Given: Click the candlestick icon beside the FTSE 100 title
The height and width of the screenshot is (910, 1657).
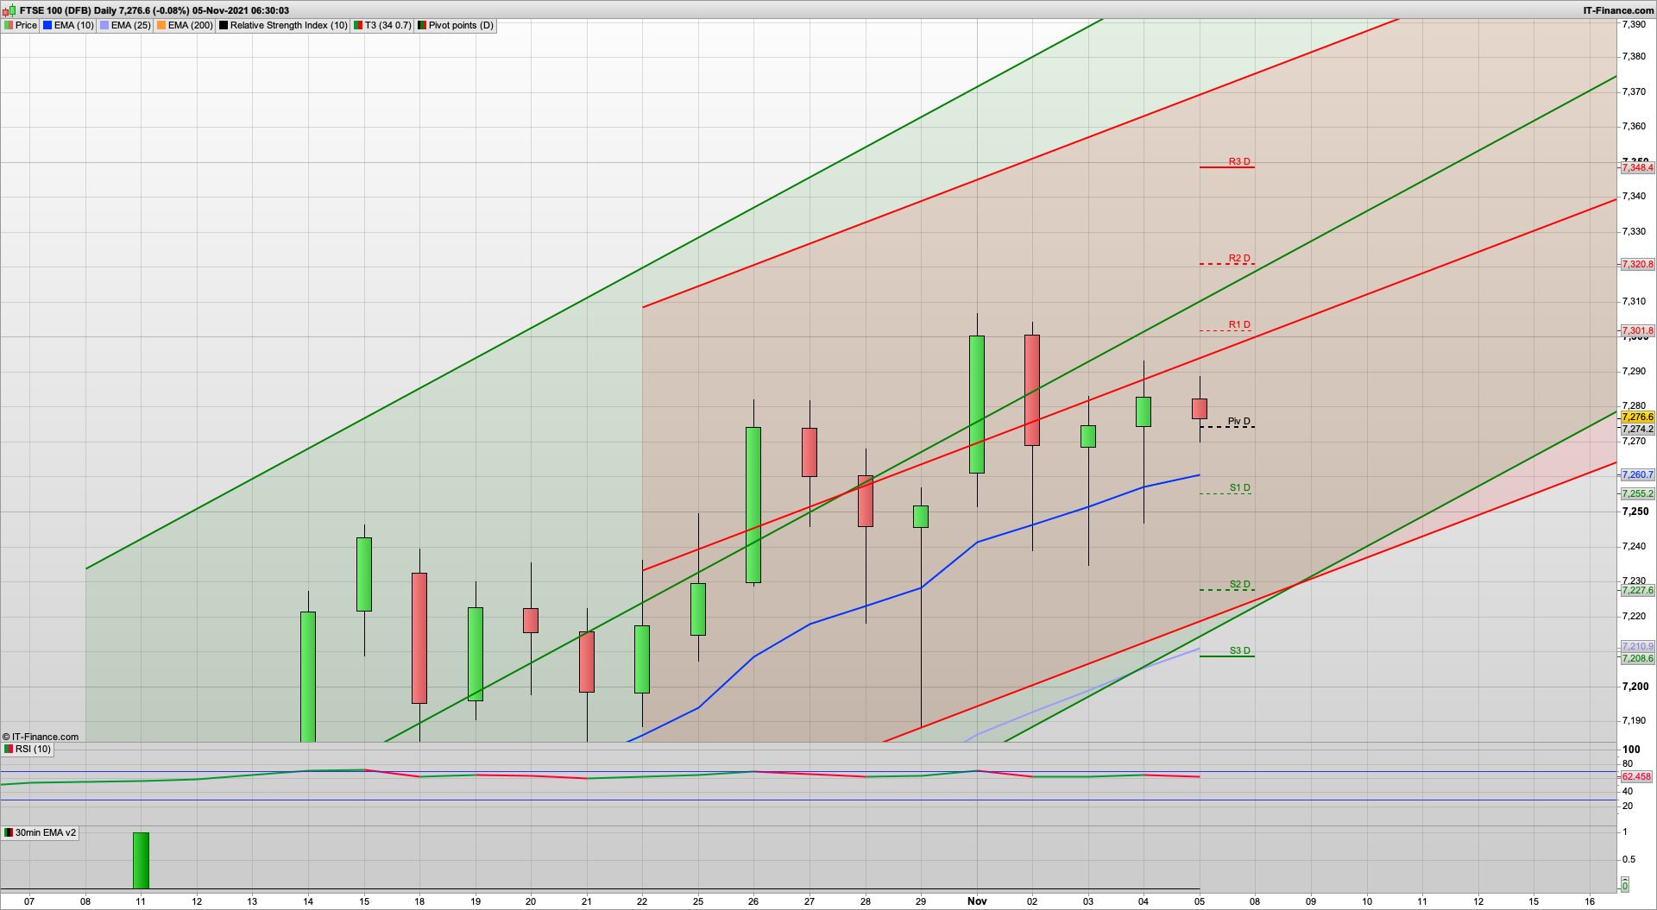Looking at the screenshot, I should (10, 10).
